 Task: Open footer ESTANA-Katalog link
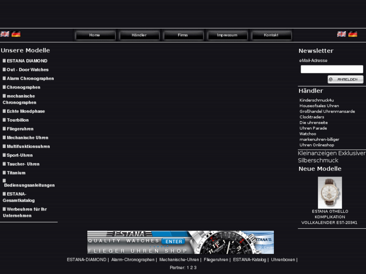(250, 260)
